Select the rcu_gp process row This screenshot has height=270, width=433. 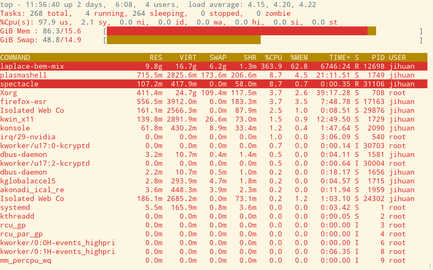214,225
